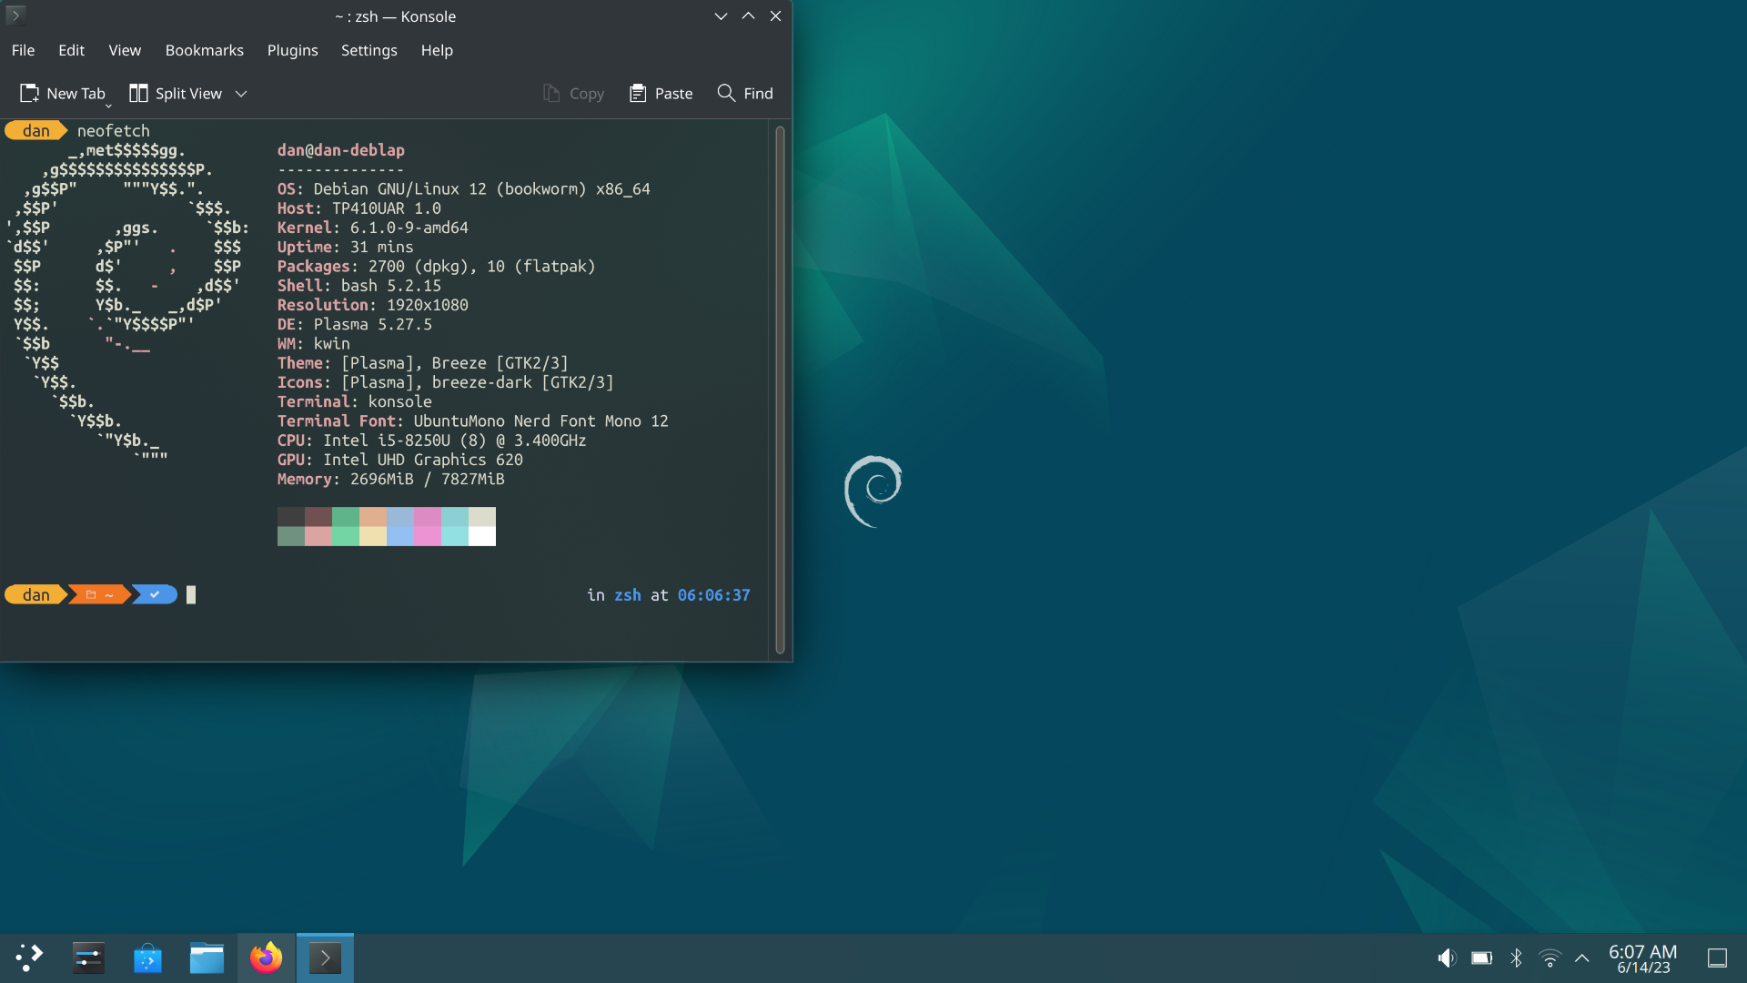Minimize the Konsole window
1747x983 pixels.
721,15
